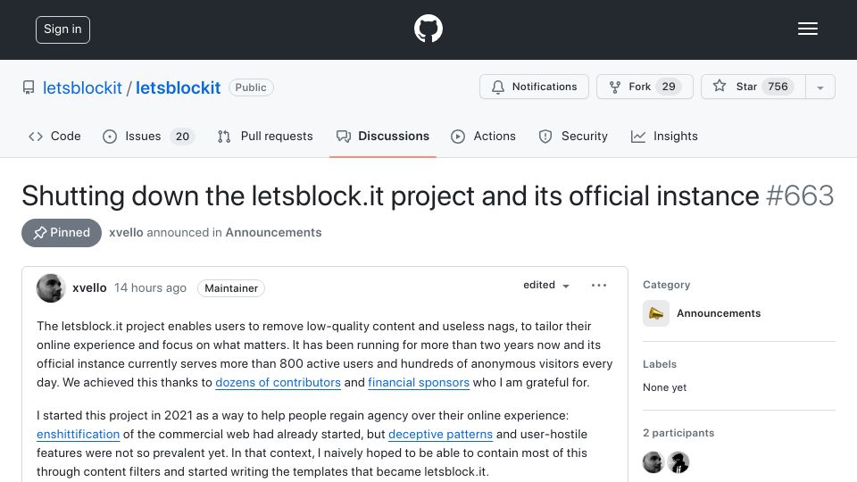Open xvello author name in post header

89,288
